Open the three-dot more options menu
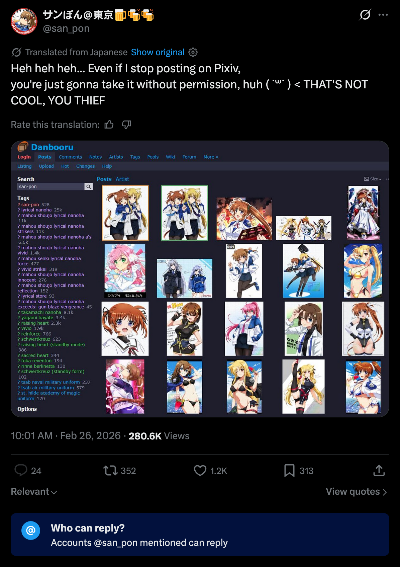The height and width of the screenshot is (567, 400). pos(383,15)
